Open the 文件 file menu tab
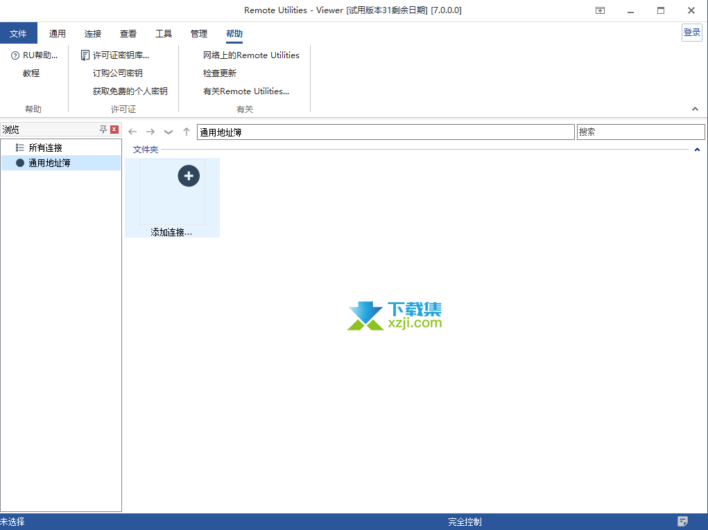This screenshot has height=530, width=708. [18, 33]
